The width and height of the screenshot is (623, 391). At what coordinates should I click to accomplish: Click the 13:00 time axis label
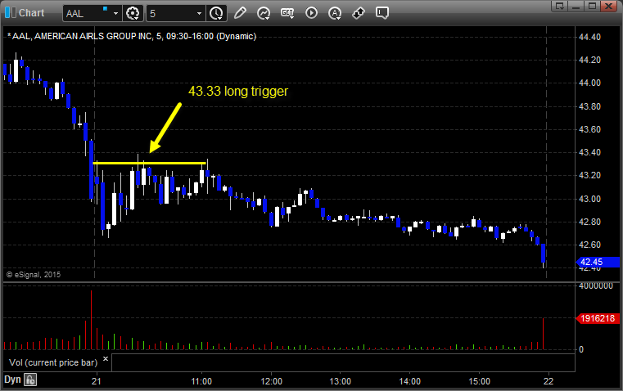pos(340,381)
